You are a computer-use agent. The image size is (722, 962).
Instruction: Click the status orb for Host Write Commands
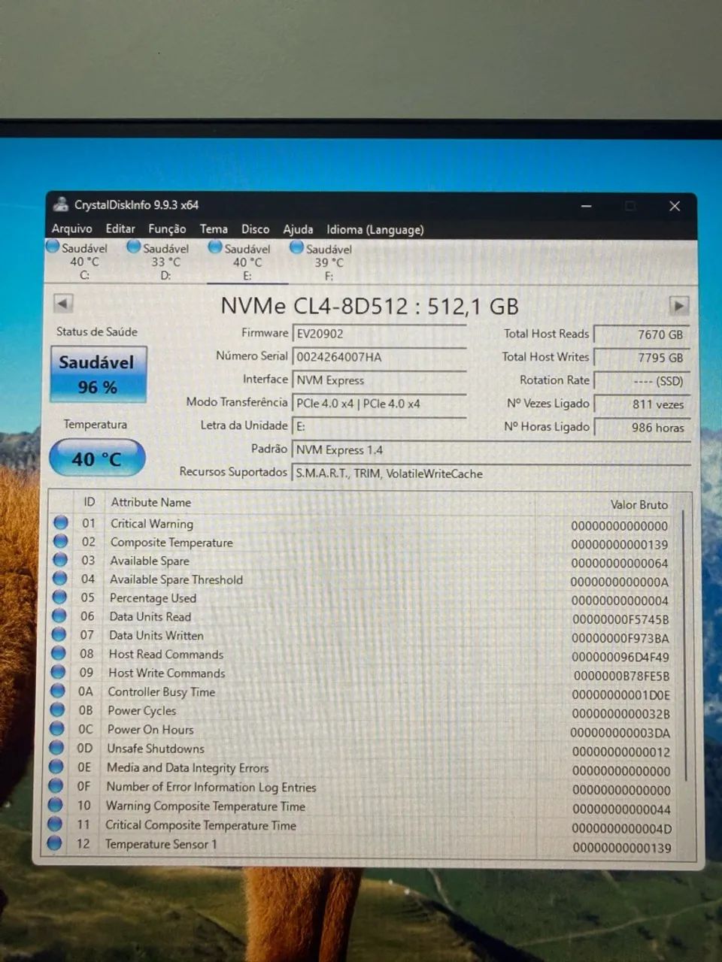[58, 672]
